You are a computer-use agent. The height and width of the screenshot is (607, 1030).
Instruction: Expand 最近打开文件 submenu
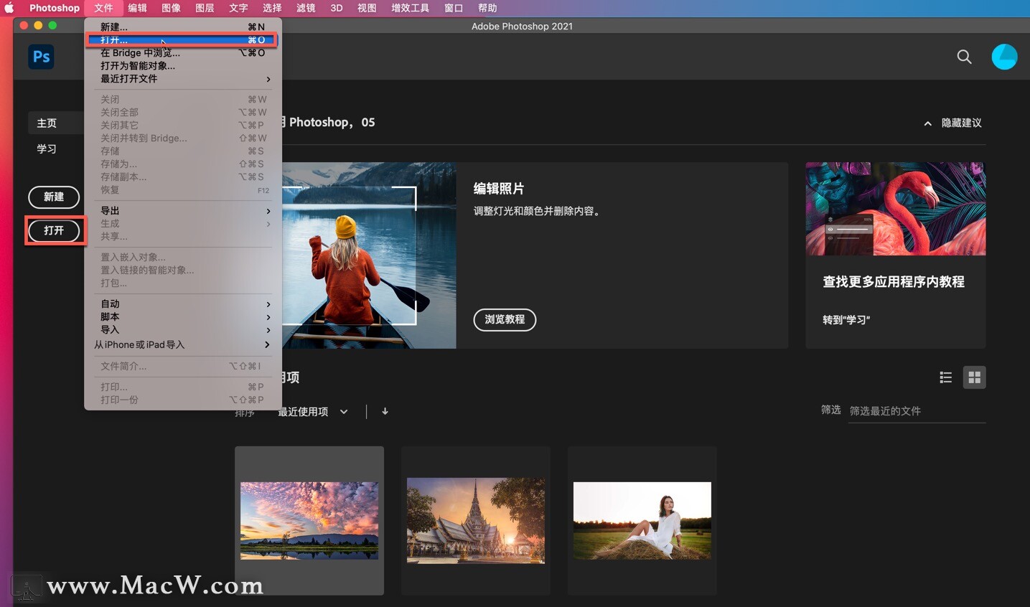(182, 79)
